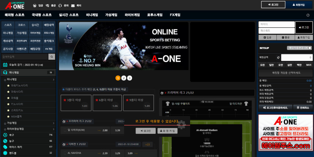
Task: Open 입금 deposit icon in top header
Action: click(35, 5)
